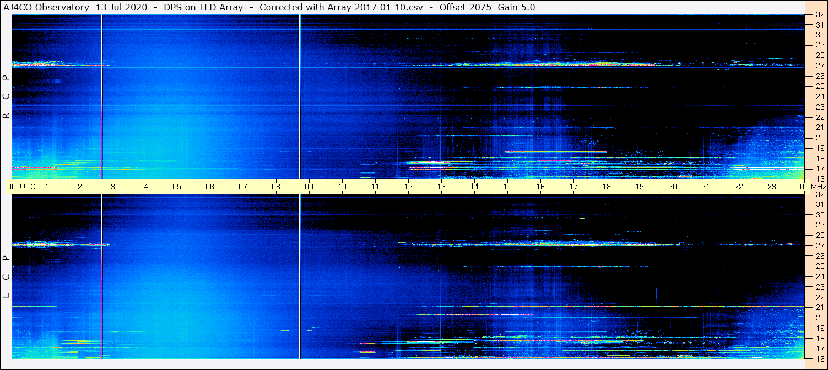Select the 16 hour marker on UTC axis
Image resolution: width=828 pixels, height=370 pixels.
(540, 187)
